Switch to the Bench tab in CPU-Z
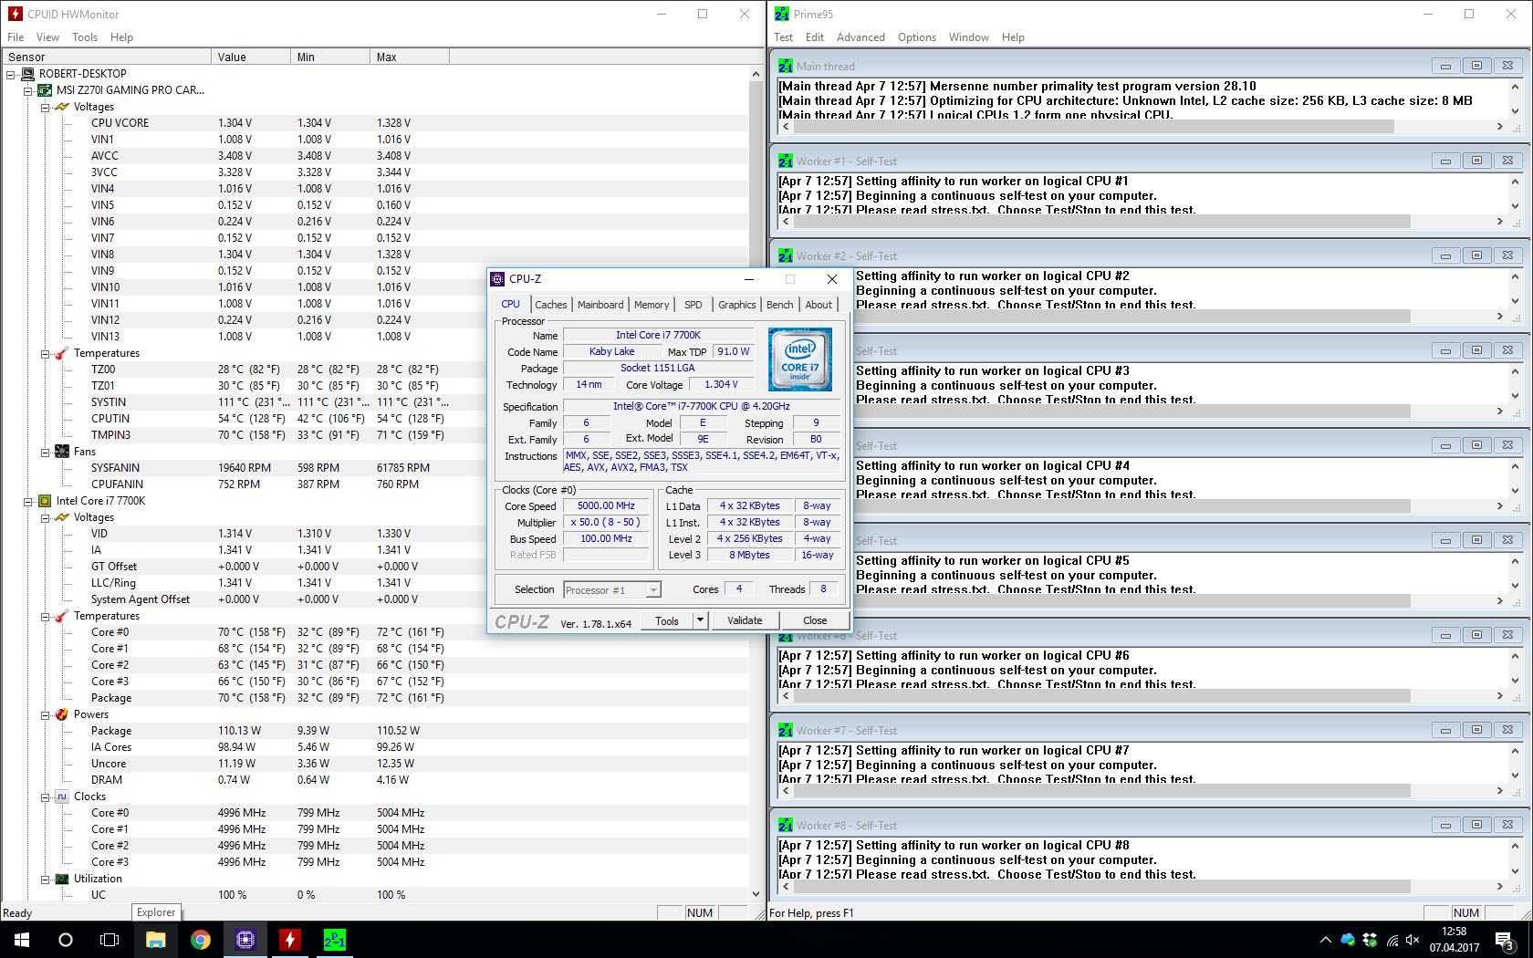Screen dimensions: 1533x958 (779, 305)
